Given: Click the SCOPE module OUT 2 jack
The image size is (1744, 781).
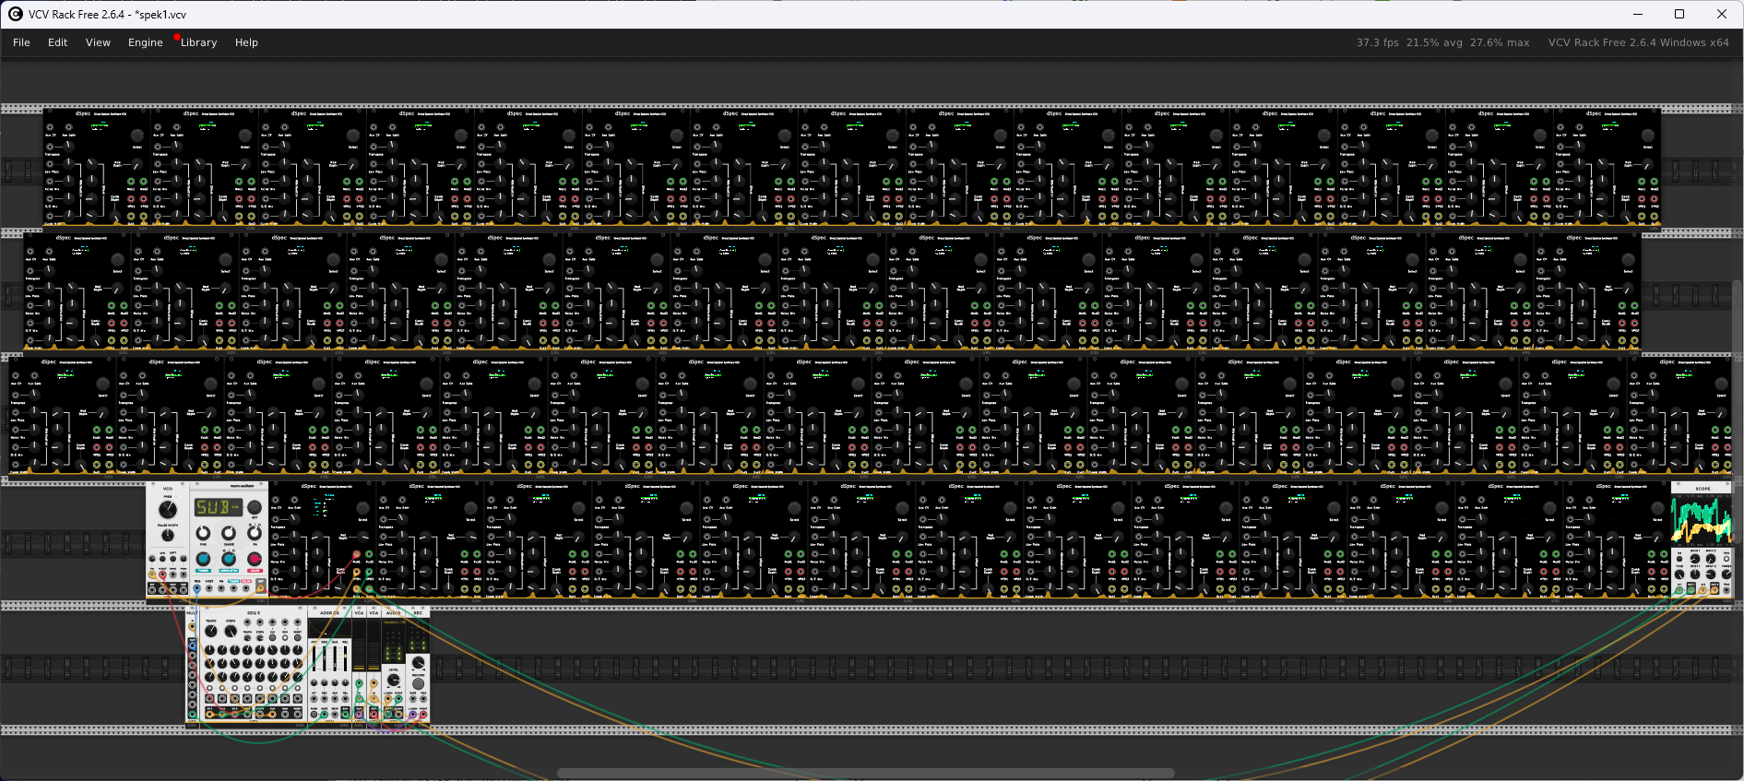Looking at the screenshot, I should click(x=1714, y=589).
